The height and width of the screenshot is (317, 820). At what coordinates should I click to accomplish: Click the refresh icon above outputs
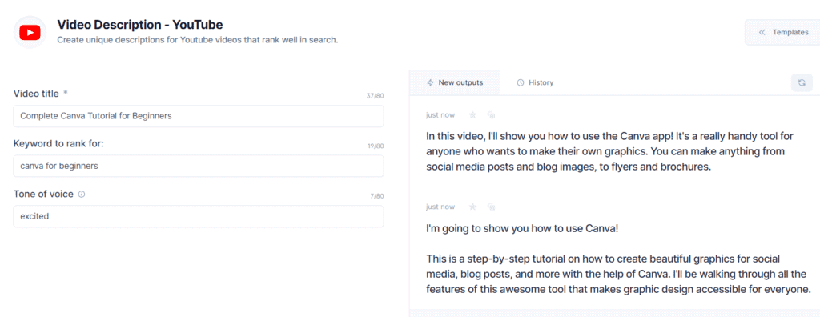click(x=802, y=82)
